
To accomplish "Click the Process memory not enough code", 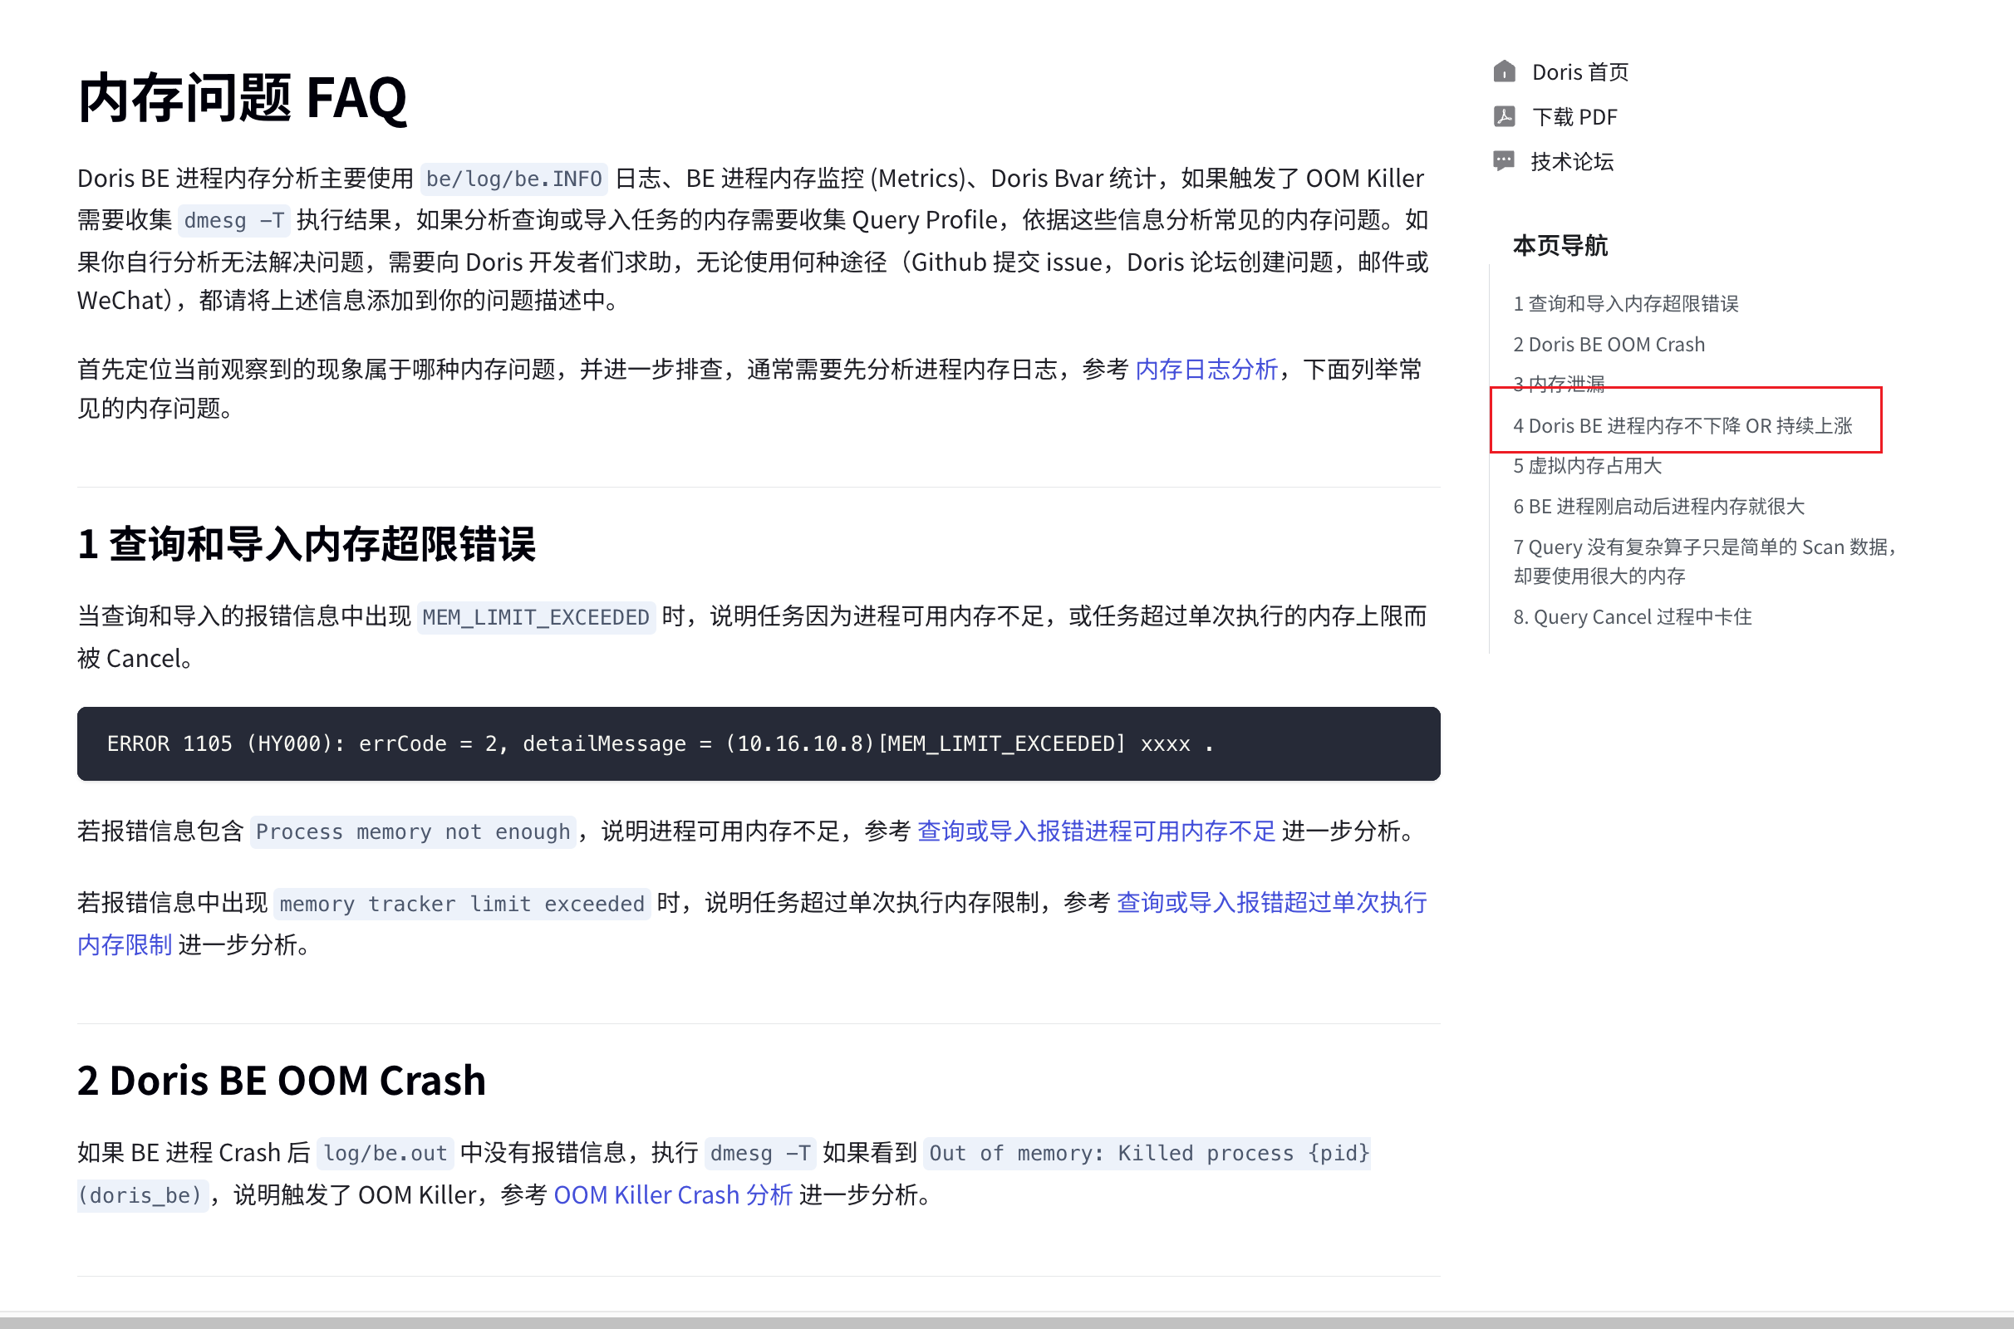I will 413,831.
